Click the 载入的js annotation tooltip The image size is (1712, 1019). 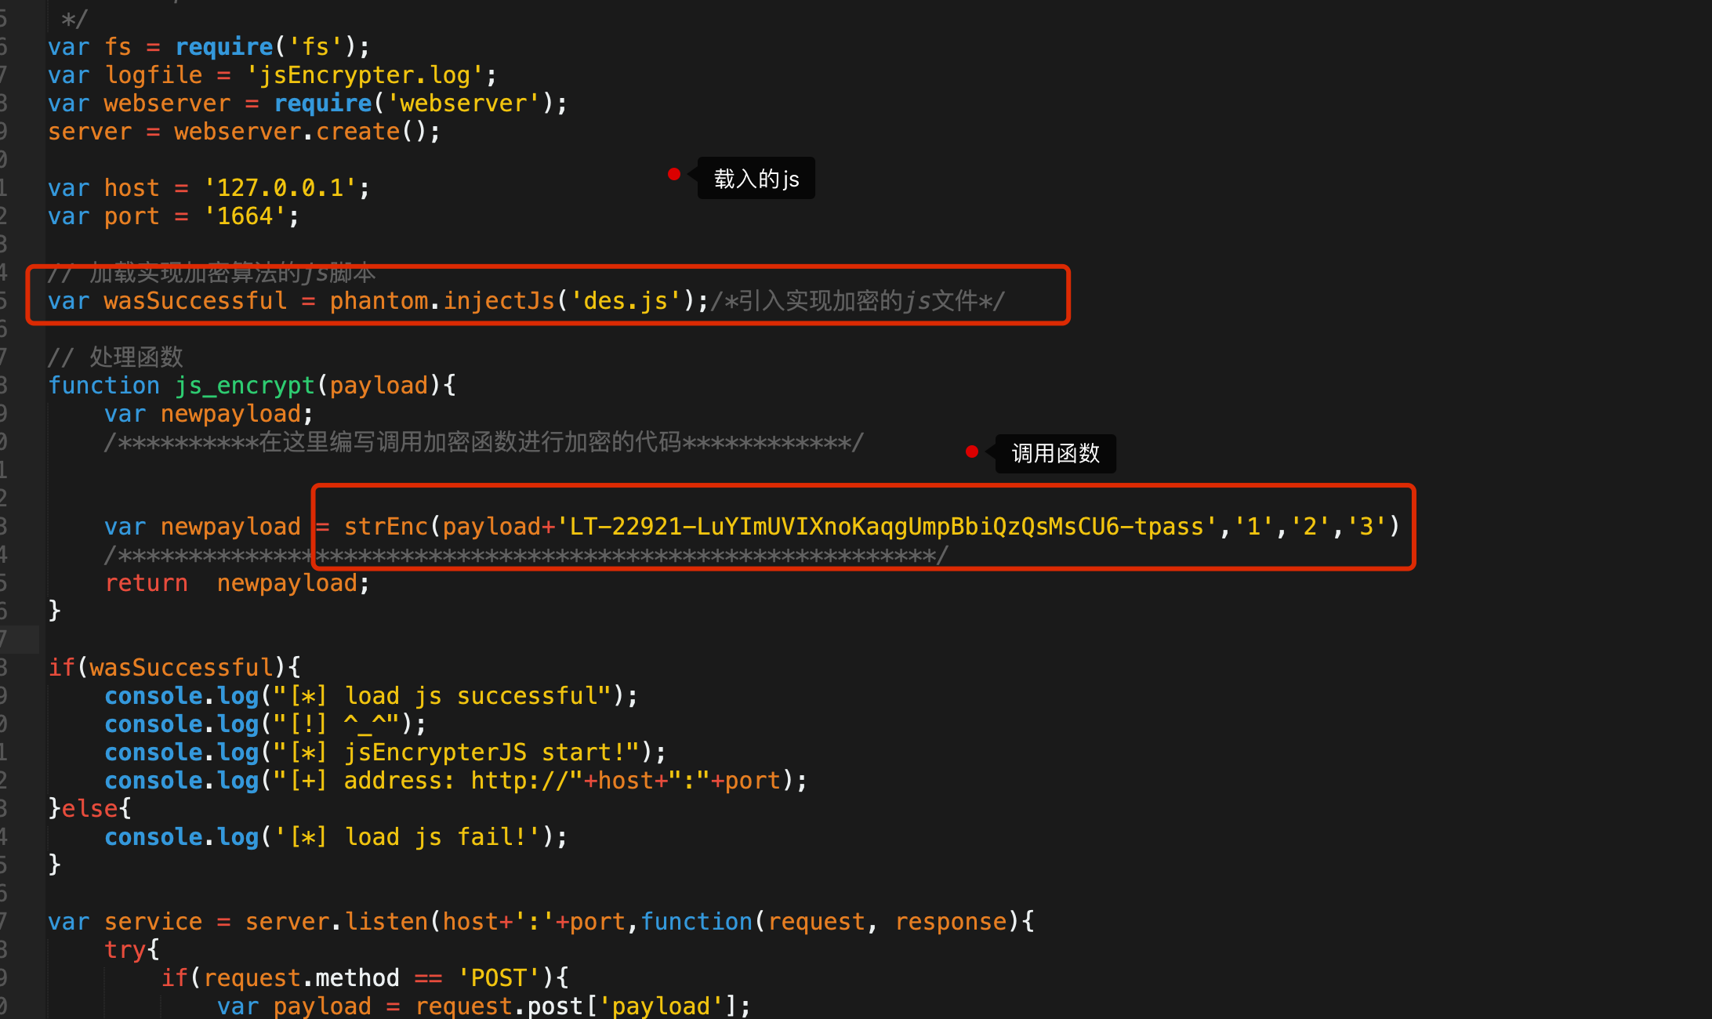[756, 179]
